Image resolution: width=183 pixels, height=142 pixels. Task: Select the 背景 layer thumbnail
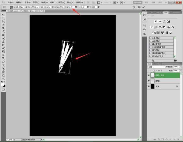152,86
